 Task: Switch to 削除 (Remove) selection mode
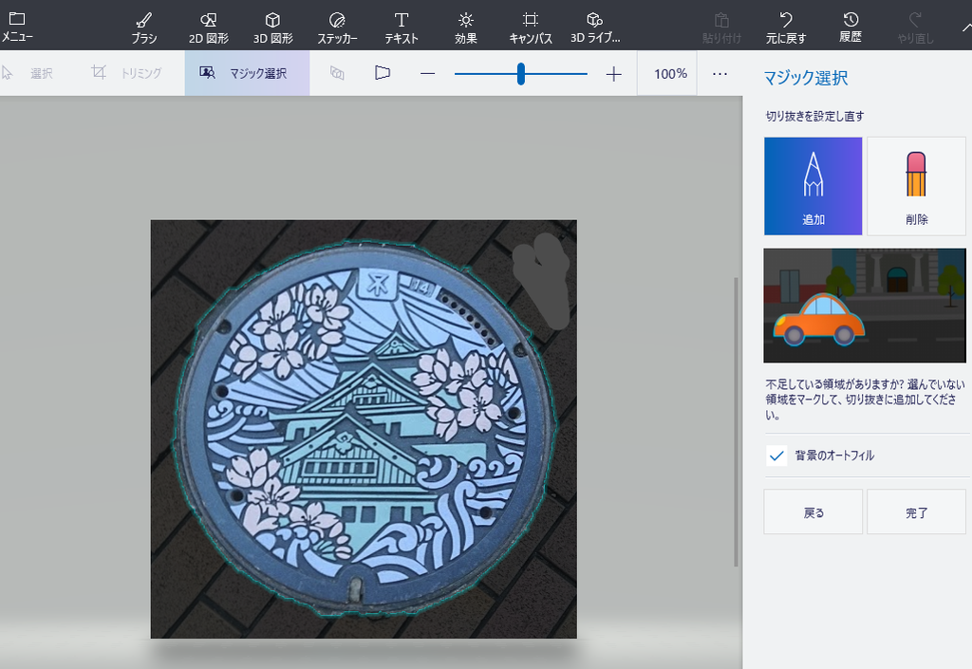pos(915,186)
